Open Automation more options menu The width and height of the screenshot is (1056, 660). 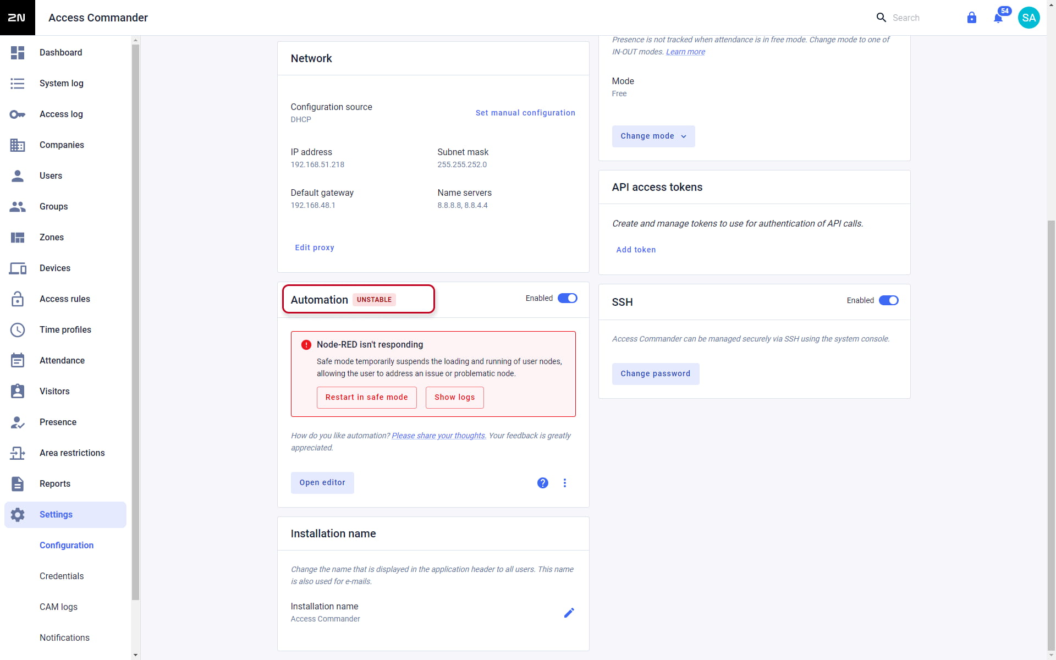(x=565, y=483)
